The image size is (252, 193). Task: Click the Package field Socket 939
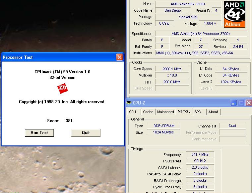[188, 17]
